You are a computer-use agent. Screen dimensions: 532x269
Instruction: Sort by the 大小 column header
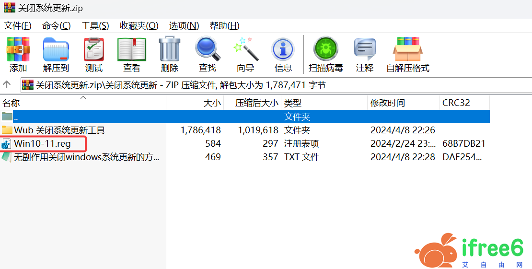(x=195, y=103)
